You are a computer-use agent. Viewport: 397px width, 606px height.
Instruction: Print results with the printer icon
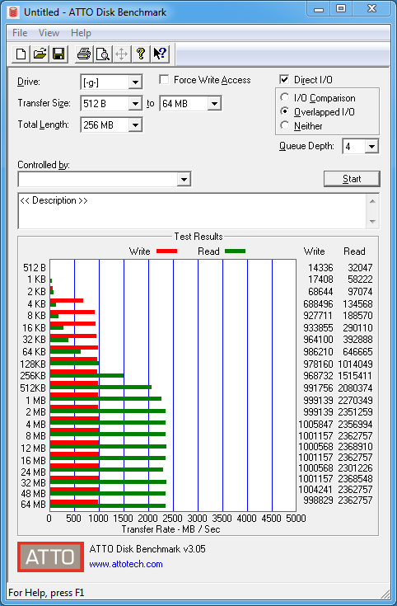84,54
